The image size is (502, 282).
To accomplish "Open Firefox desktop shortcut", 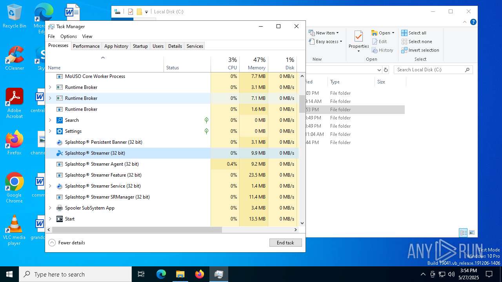I will (x=15, y=143).
